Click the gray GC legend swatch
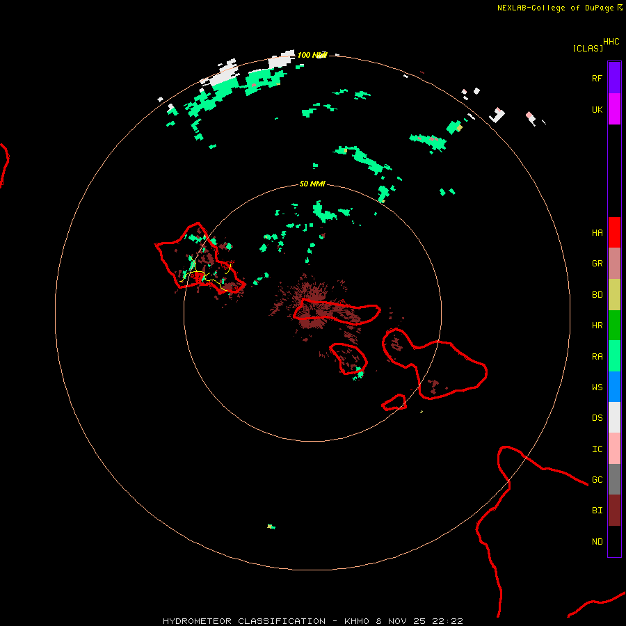The width and height of the screenshot is (626, 626). click(614, 479)
